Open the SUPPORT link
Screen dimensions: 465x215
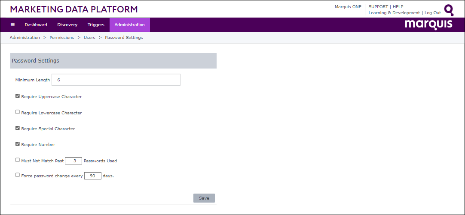coord(378,7)
